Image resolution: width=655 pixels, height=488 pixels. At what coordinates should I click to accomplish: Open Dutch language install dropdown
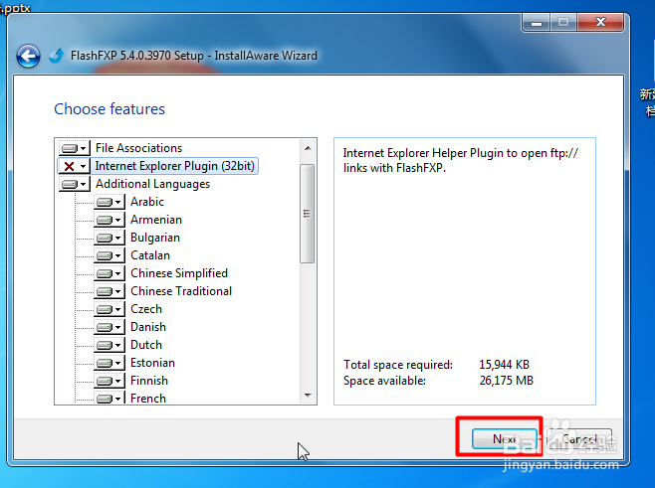(109, 345)
